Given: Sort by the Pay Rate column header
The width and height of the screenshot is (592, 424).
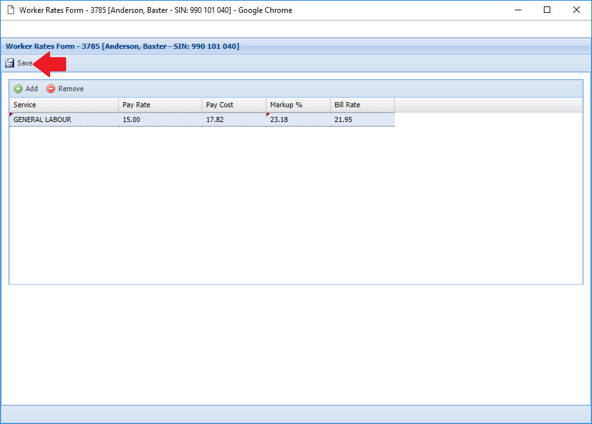Looking at the screenshot, I should point(160,105).
